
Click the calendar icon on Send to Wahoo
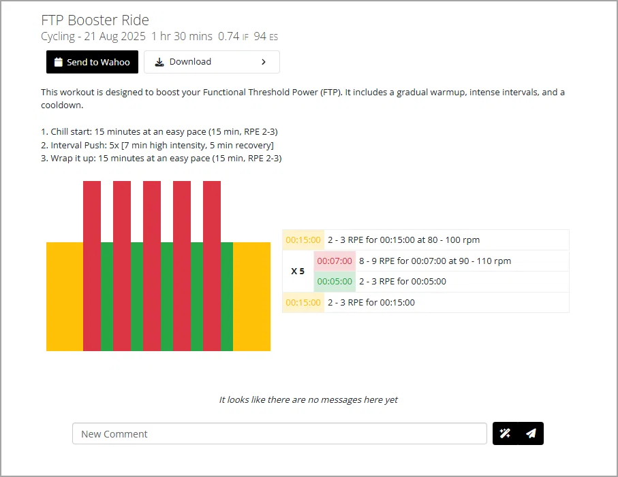click(x=59, y=62)
